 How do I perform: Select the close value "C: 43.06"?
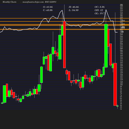point(48,10)
